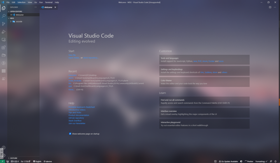Click the terminal square icon in status bar
This screenshot has width=280, height=163.
(215, 161)
